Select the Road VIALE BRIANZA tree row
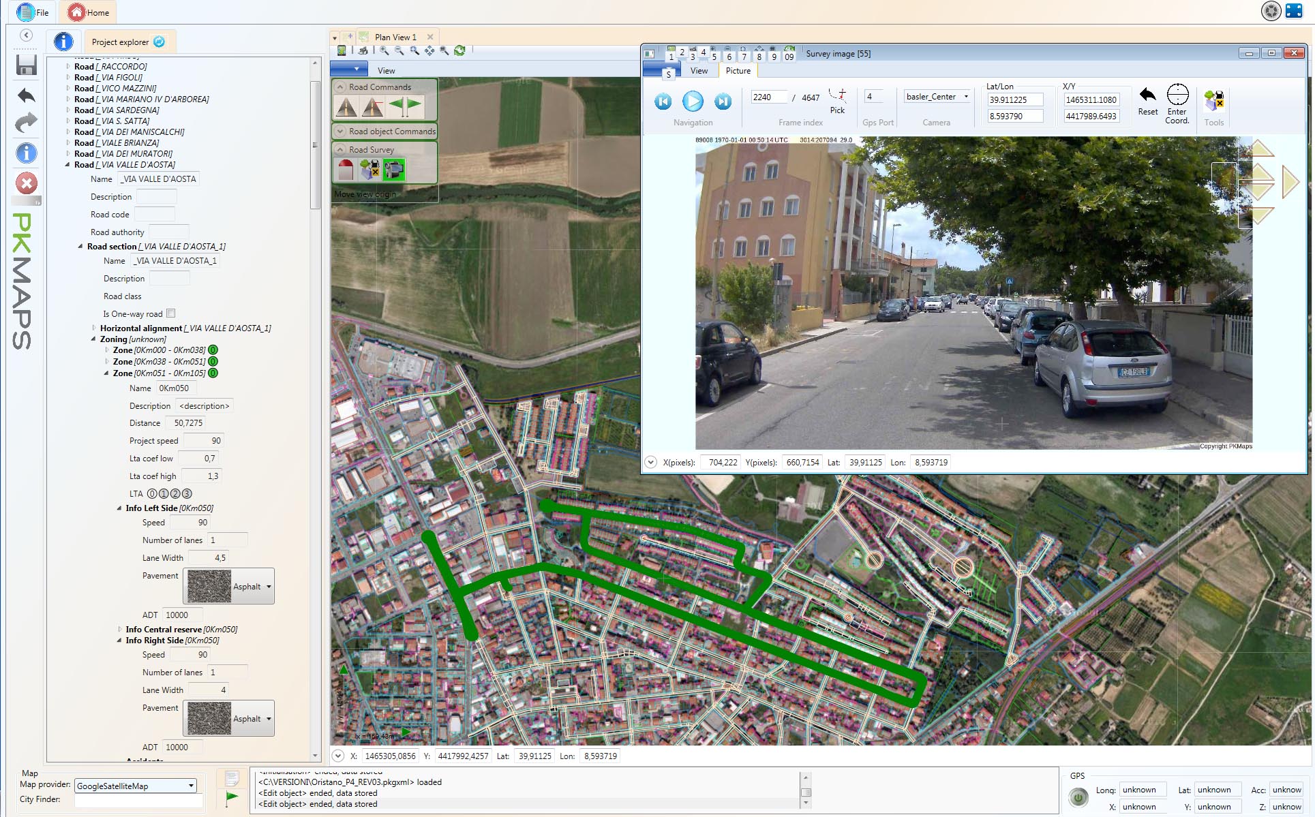This screenshot has width=1315, height=817. click(116, 143)
